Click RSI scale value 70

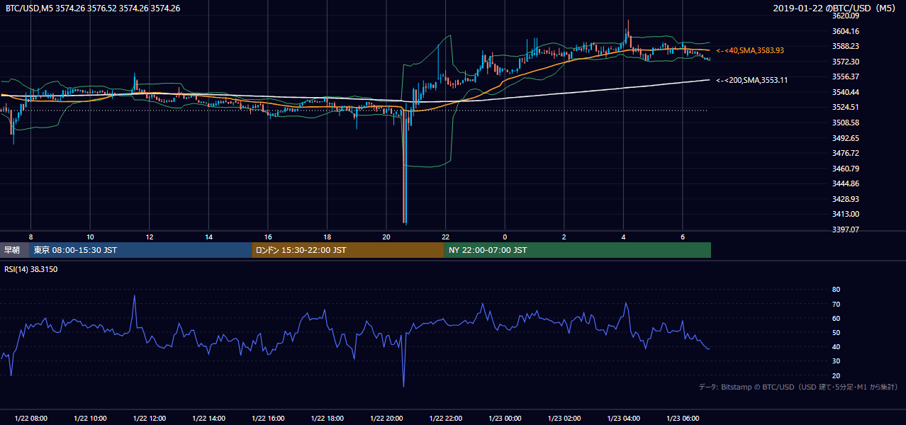coord(836,304)
